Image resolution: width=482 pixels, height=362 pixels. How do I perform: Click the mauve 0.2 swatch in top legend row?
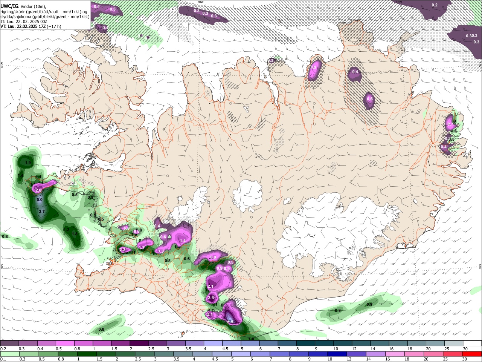(10, 344)
